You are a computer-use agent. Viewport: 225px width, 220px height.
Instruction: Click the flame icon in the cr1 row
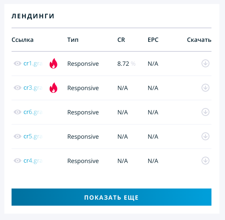53,63
